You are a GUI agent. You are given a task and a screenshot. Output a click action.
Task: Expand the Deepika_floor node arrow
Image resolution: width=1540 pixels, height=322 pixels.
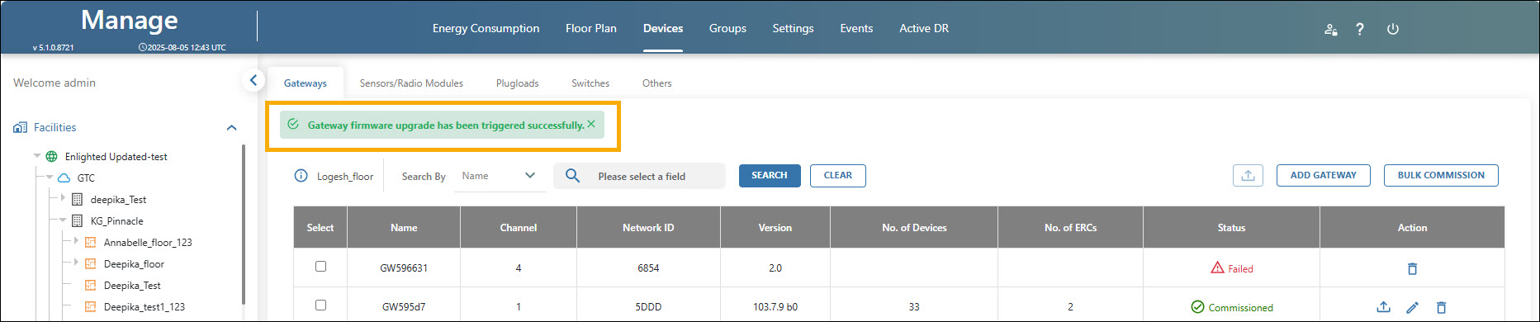click(76, 263)
